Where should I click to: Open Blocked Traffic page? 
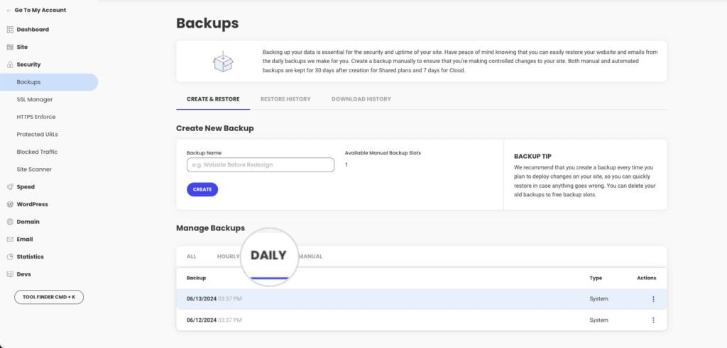click(37, 152)
